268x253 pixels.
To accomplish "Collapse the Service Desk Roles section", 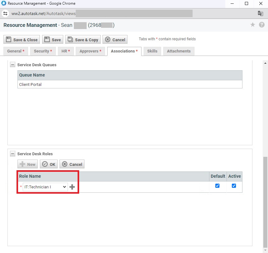I will point(13,154).
